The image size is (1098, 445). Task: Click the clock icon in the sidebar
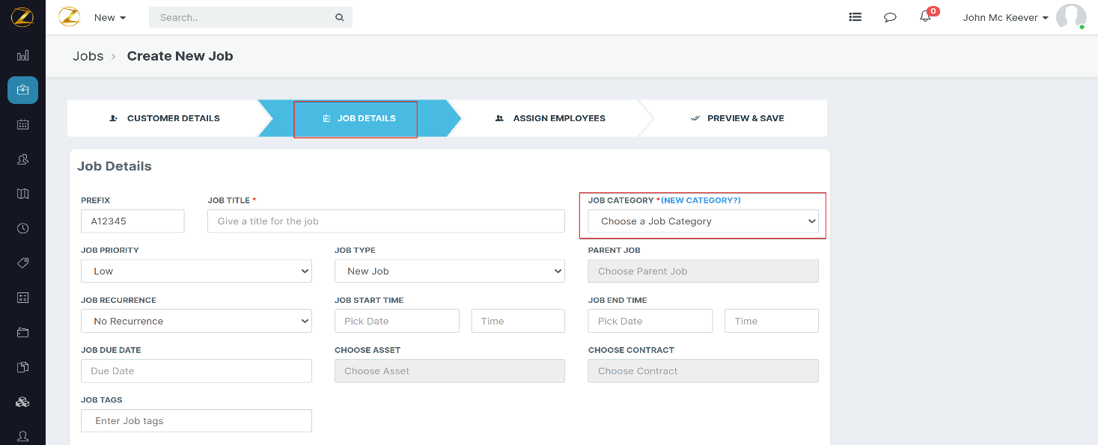[22, 228]
